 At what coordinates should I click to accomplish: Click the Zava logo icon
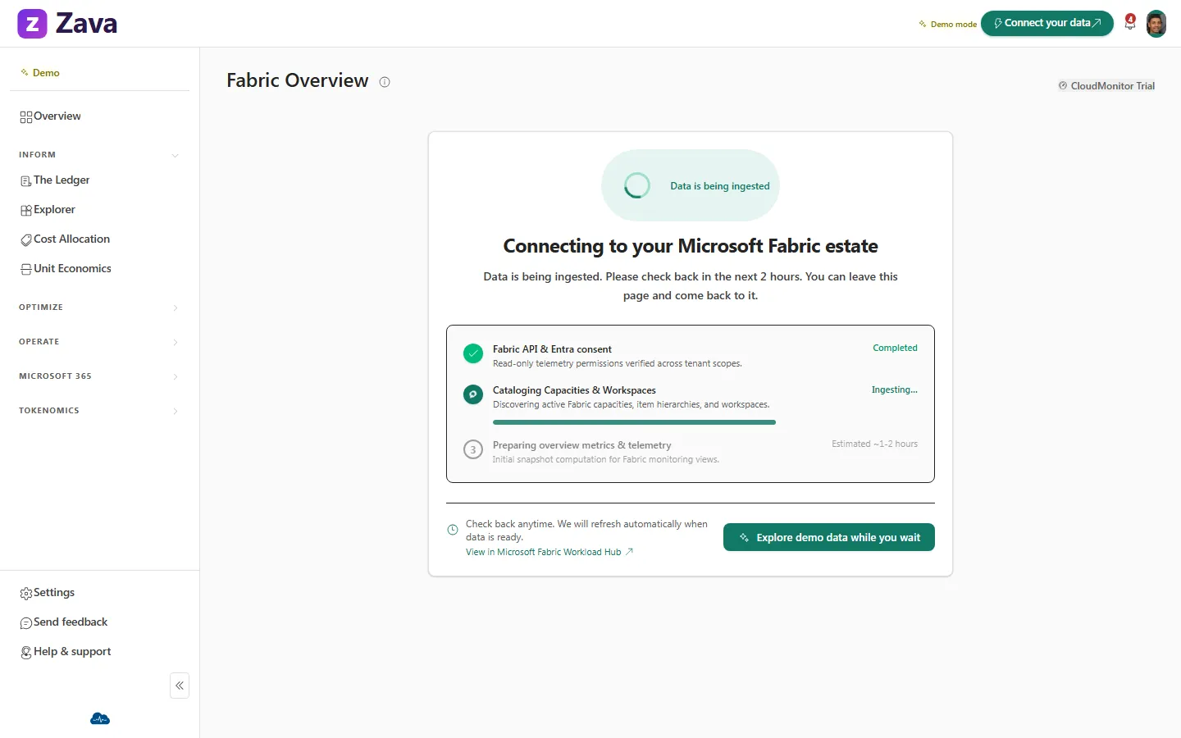tap(32, 24)
